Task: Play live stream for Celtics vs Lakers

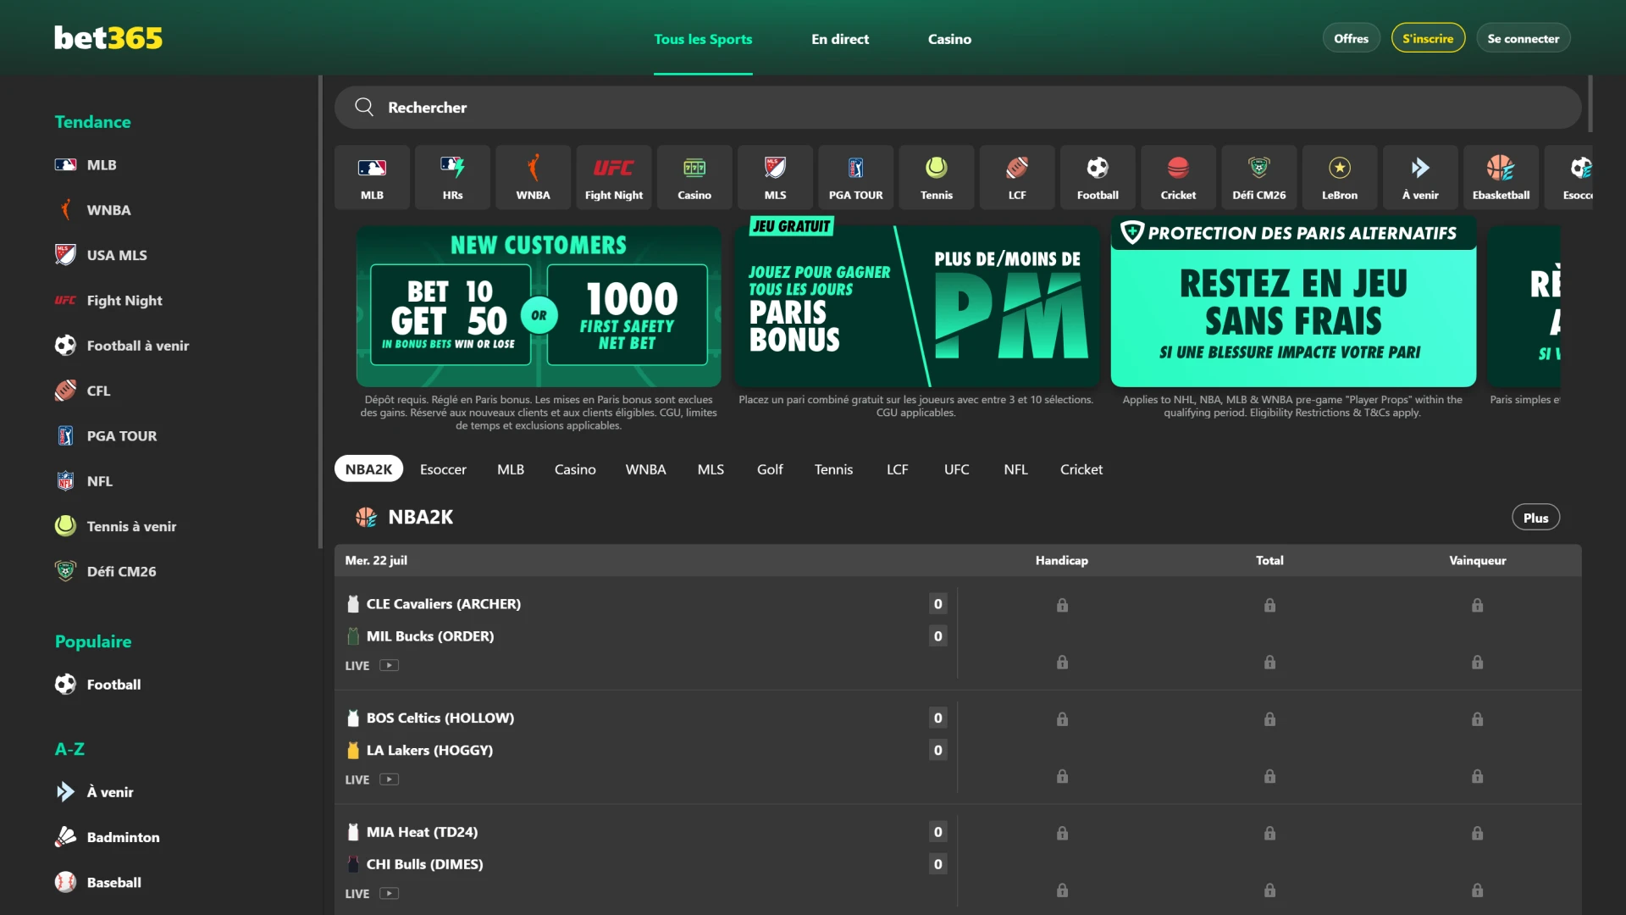Action: point(389,779)
